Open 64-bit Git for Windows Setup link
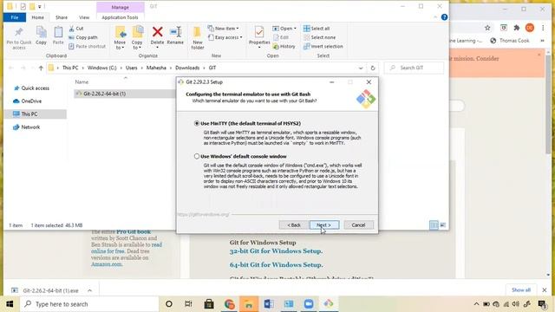Screen dimensions: 555x312 click(x=276, y=264)
